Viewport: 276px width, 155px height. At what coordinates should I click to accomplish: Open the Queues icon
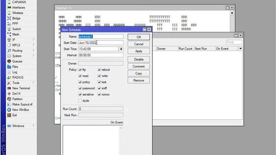pyautogui.click(x=9, y=61)
